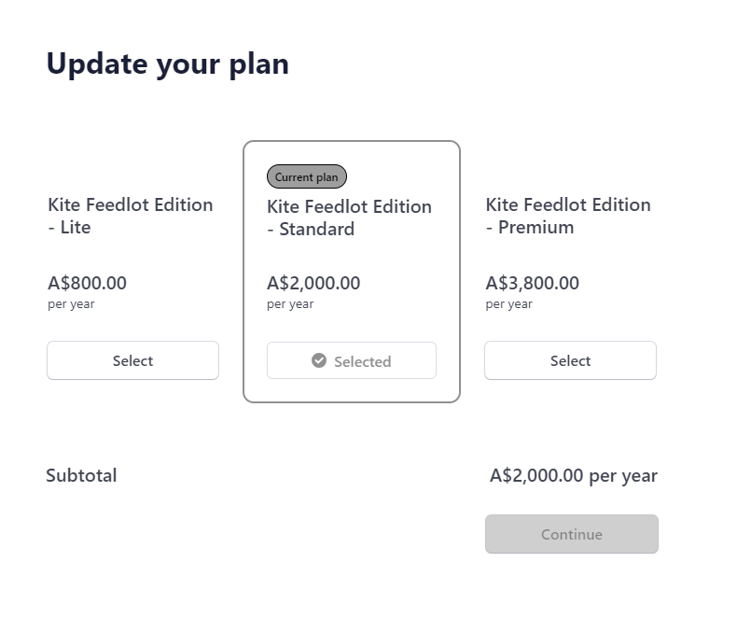Screen dimensions: 751x618
Task: Click the Update your plan heading
Action: (168, 63)
